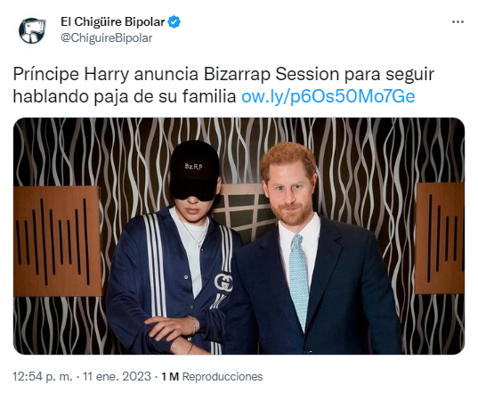Click the El Chigüire Bipolar display name
Screen dimensions: 478x393
[x=113, y=22]
